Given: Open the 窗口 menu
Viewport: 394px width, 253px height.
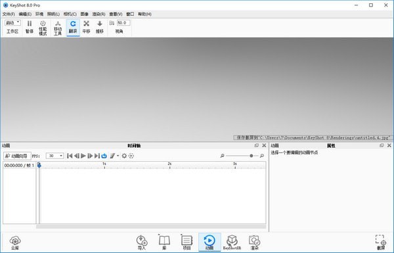Looking at the screenshot, I should tap(130, 14).
